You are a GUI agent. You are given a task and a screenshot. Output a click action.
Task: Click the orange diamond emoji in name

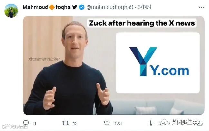52,7
